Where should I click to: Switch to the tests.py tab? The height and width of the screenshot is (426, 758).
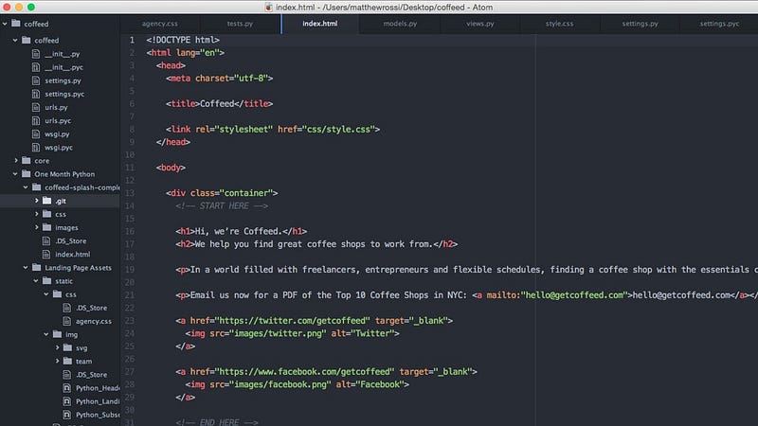[240, 23]
